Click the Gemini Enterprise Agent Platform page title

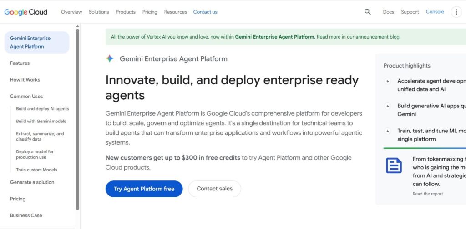click(x=173, y=59)
